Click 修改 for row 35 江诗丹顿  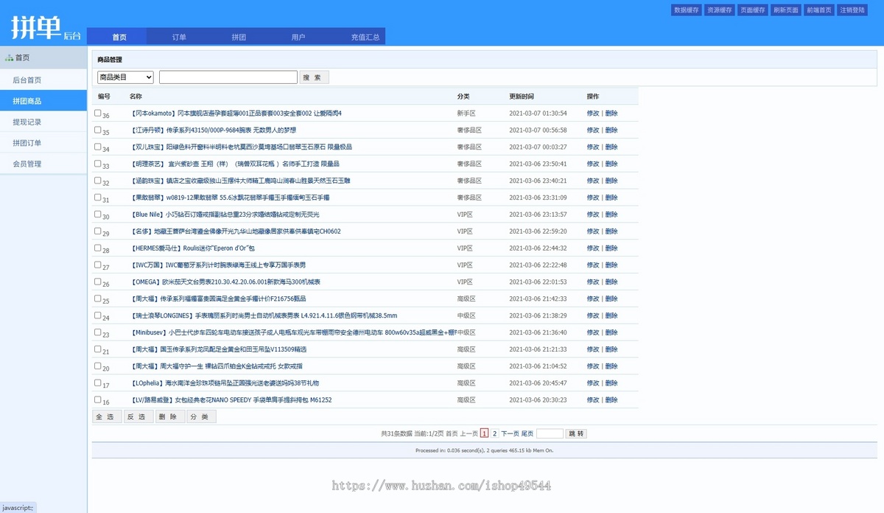click(593, 130)
